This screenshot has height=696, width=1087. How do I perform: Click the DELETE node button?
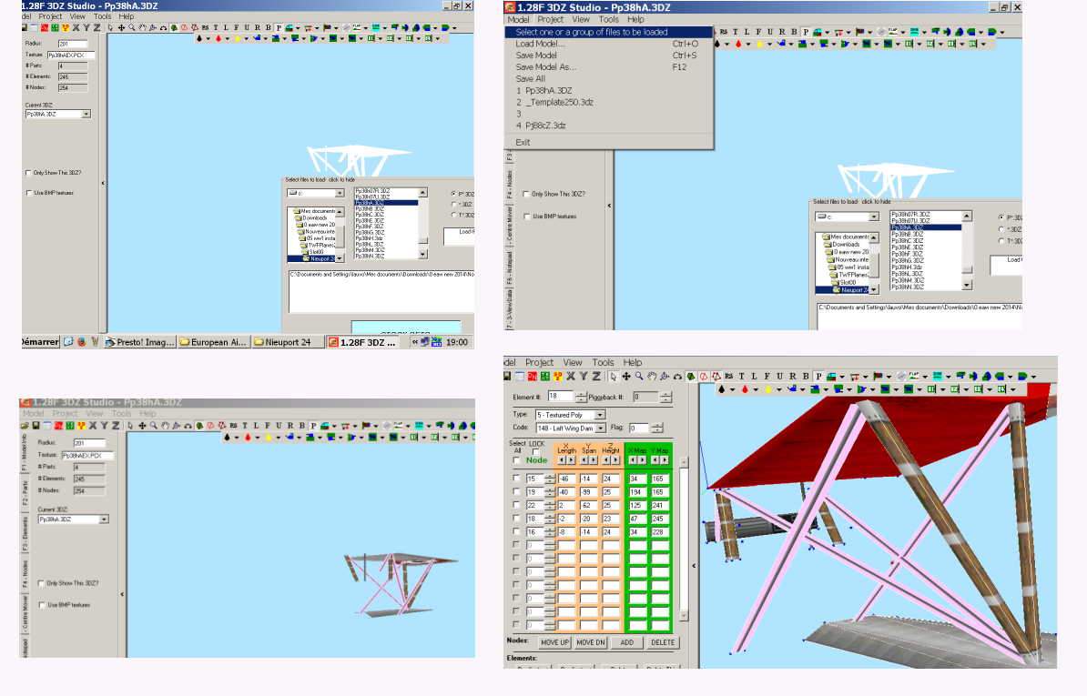tap(662, 642)
